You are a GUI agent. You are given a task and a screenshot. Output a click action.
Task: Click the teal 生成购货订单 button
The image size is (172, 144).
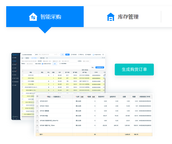coord(134,70)
